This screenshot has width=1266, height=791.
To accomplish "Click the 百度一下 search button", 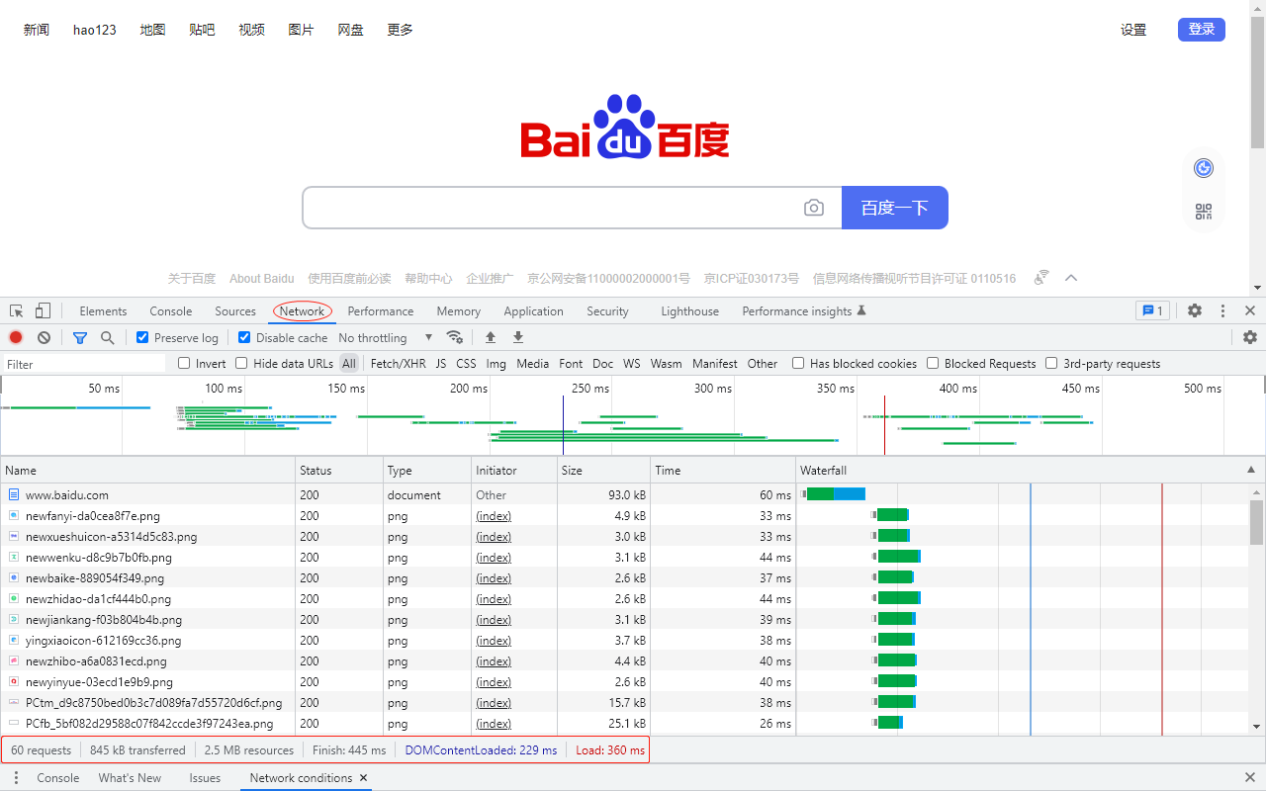I will [x=895, y=208].
